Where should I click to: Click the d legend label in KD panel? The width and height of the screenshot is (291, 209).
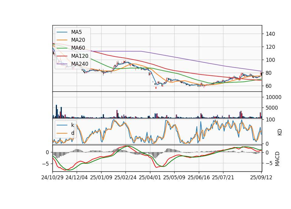coord(72,133)
